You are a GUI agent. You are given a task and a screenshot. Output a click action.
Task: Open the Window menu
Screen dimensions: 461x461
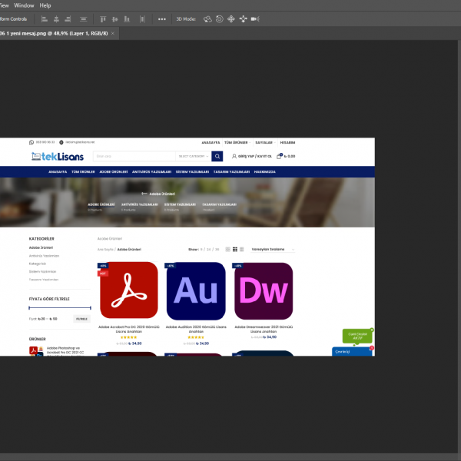(x=24, y=5)
